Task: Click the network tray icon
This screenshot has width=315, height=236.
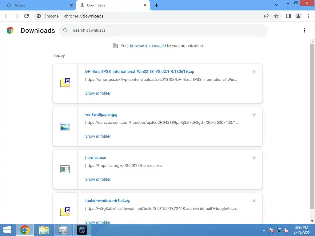Action: coord(279,230)
